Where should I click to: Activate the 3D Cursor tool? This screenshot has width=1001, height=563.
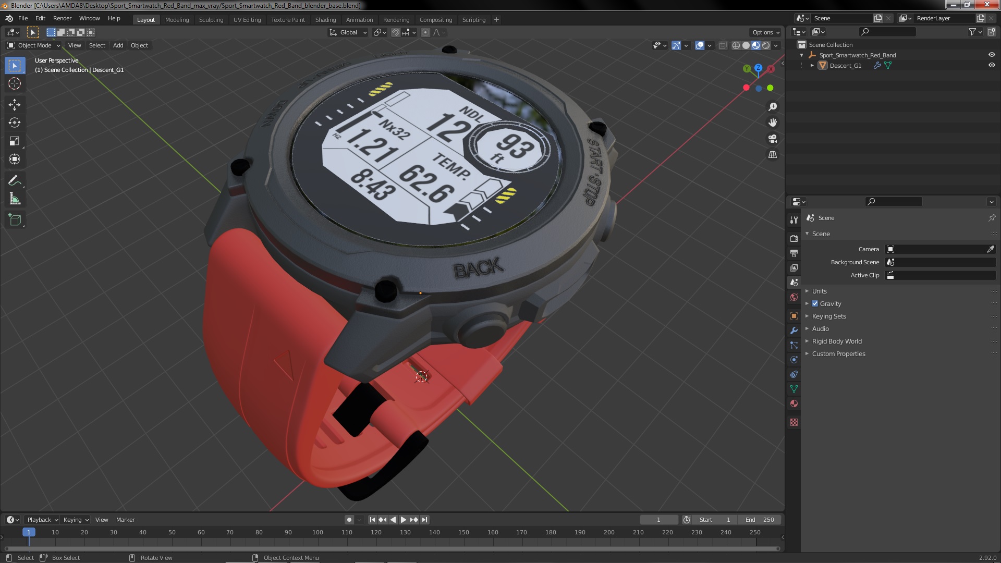pos(15,83)
